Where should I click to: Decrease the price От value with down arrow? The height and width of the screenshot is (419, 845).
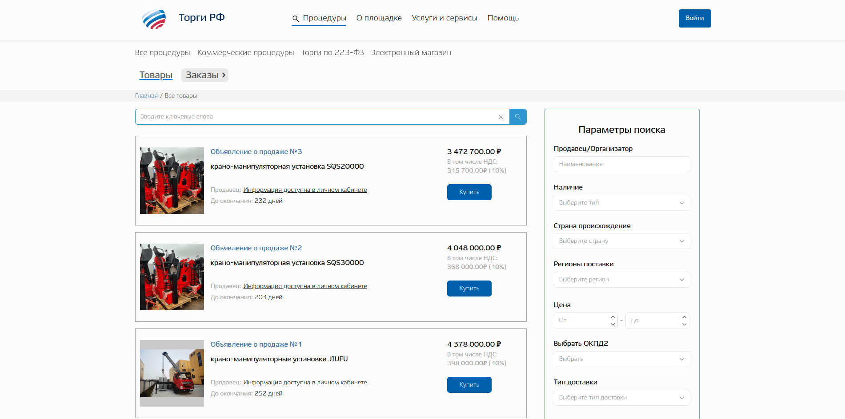pyautogui.click(x=613, y=324)
